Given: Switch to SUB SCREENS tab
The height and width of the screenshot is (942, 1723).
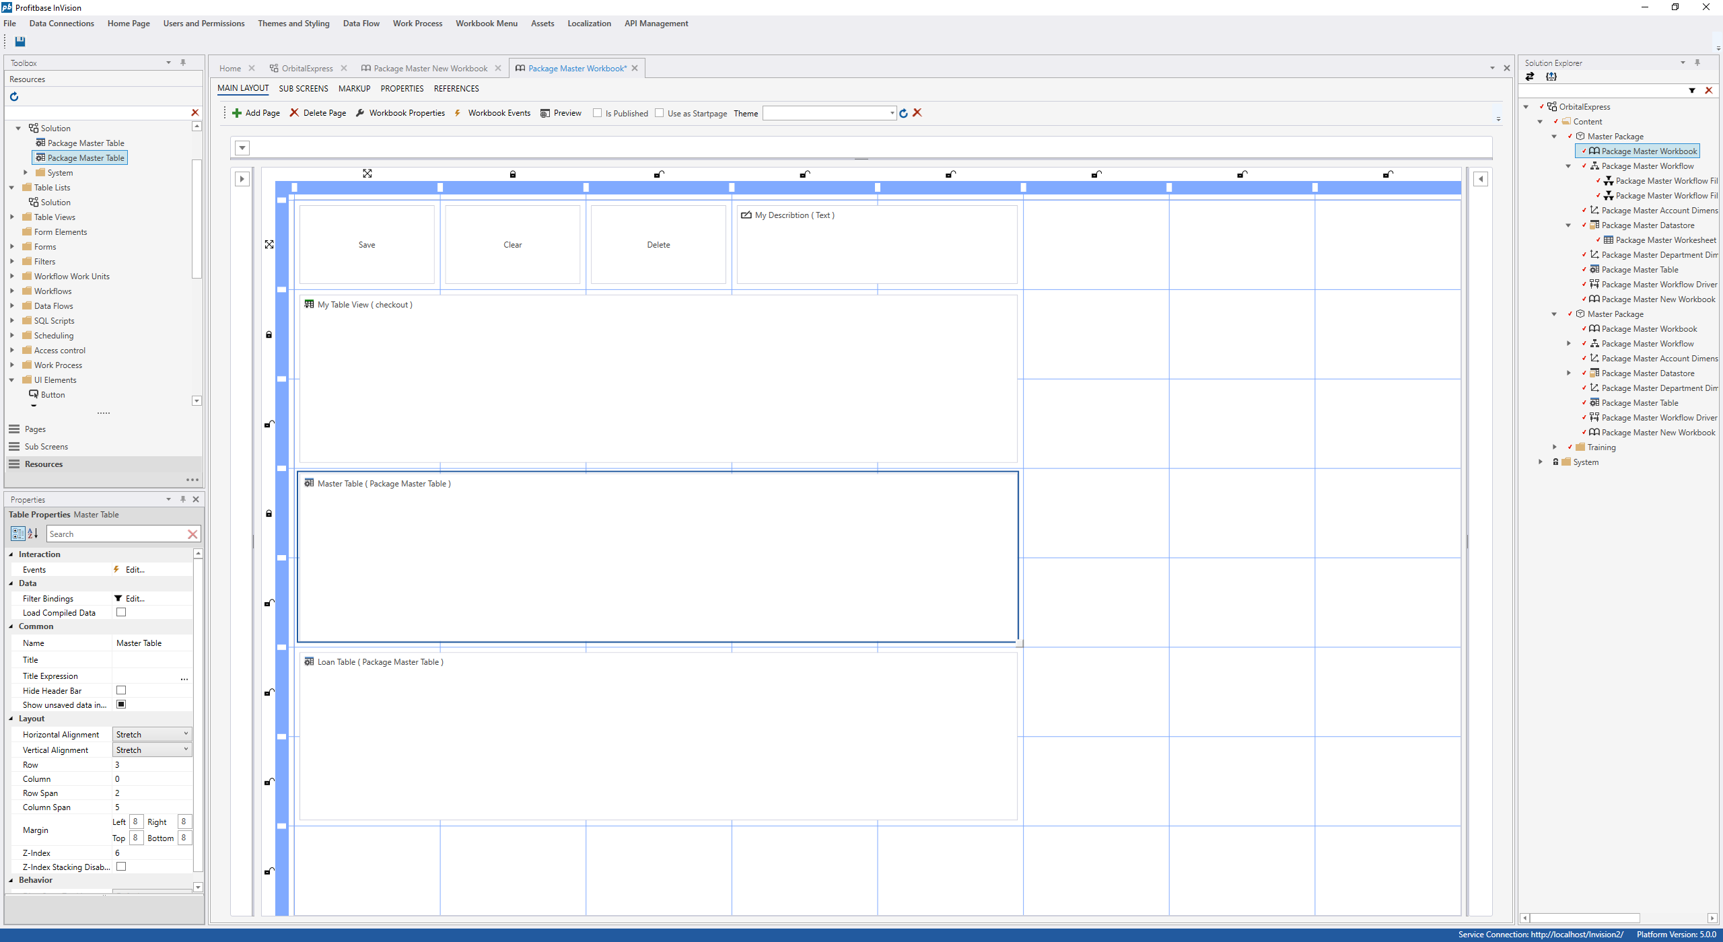Looking at the screenshot, I should click(x=303, y=89).
